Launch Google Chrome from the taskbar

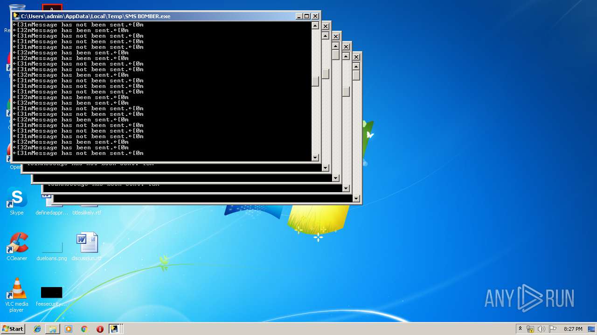click(x=84, y=329)
